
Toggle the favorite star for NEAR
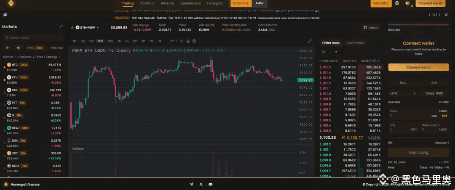(4, 130)
